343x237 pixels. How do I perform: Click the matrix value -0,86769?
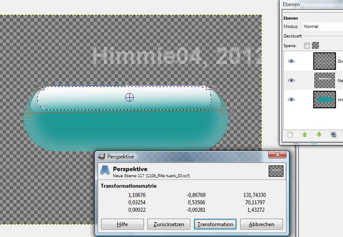(x=196, y=195)
